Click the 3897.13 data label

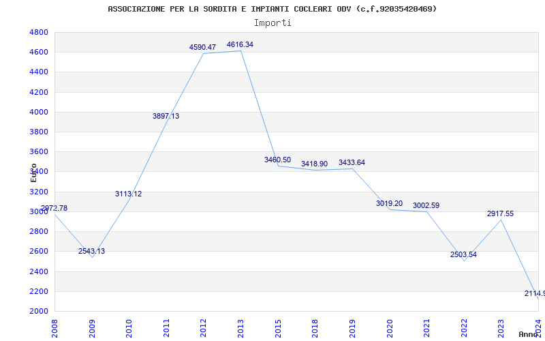pos(166,116)
